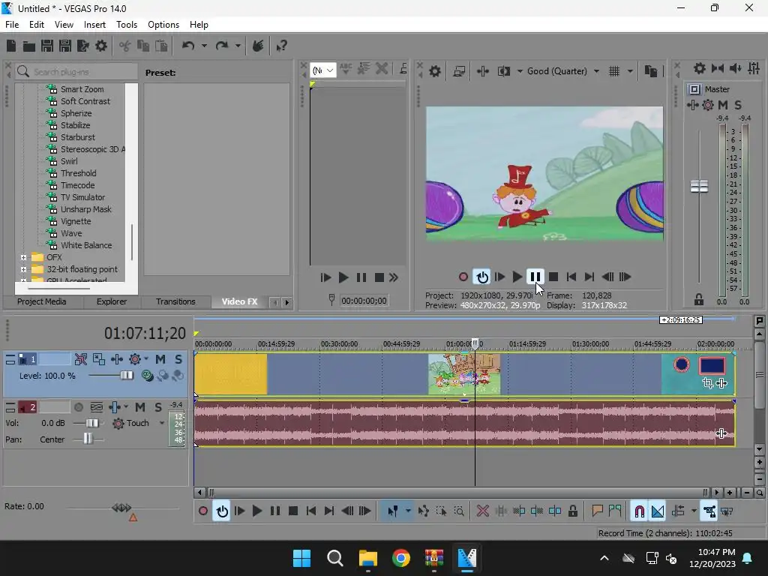Open Master FX in the Master bus
The width and height of the screenshot is (768, 576).
point(692,105)
